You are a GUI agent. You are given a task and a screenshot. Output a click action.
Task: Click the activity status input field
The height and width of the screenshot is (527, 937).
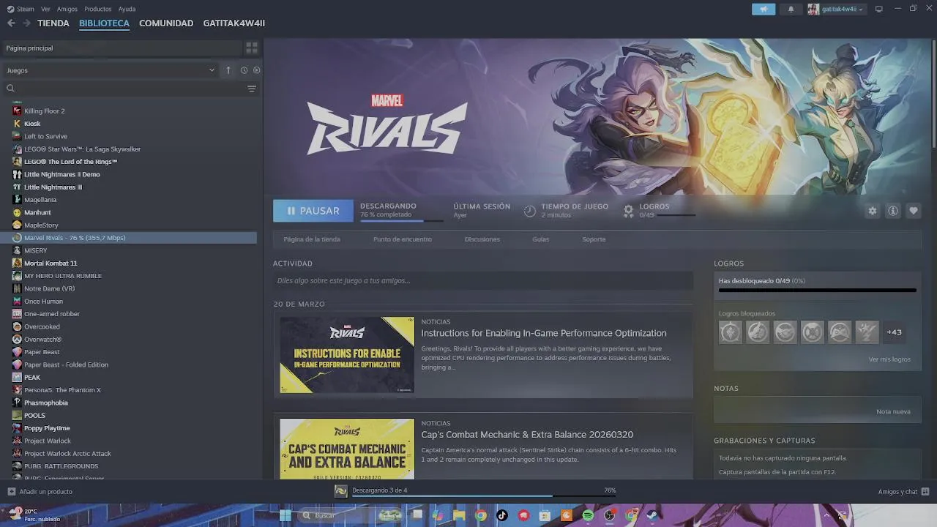(x=483, y=280)
